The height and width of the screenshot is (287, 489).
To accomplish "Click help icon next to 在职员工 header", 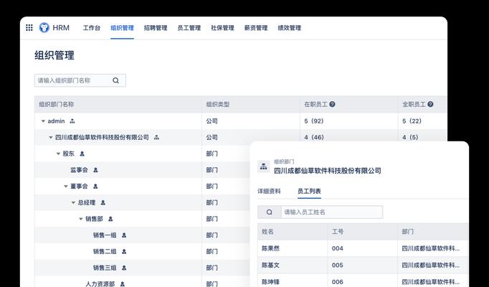I will pyautogui.click(x=332, y=104).
